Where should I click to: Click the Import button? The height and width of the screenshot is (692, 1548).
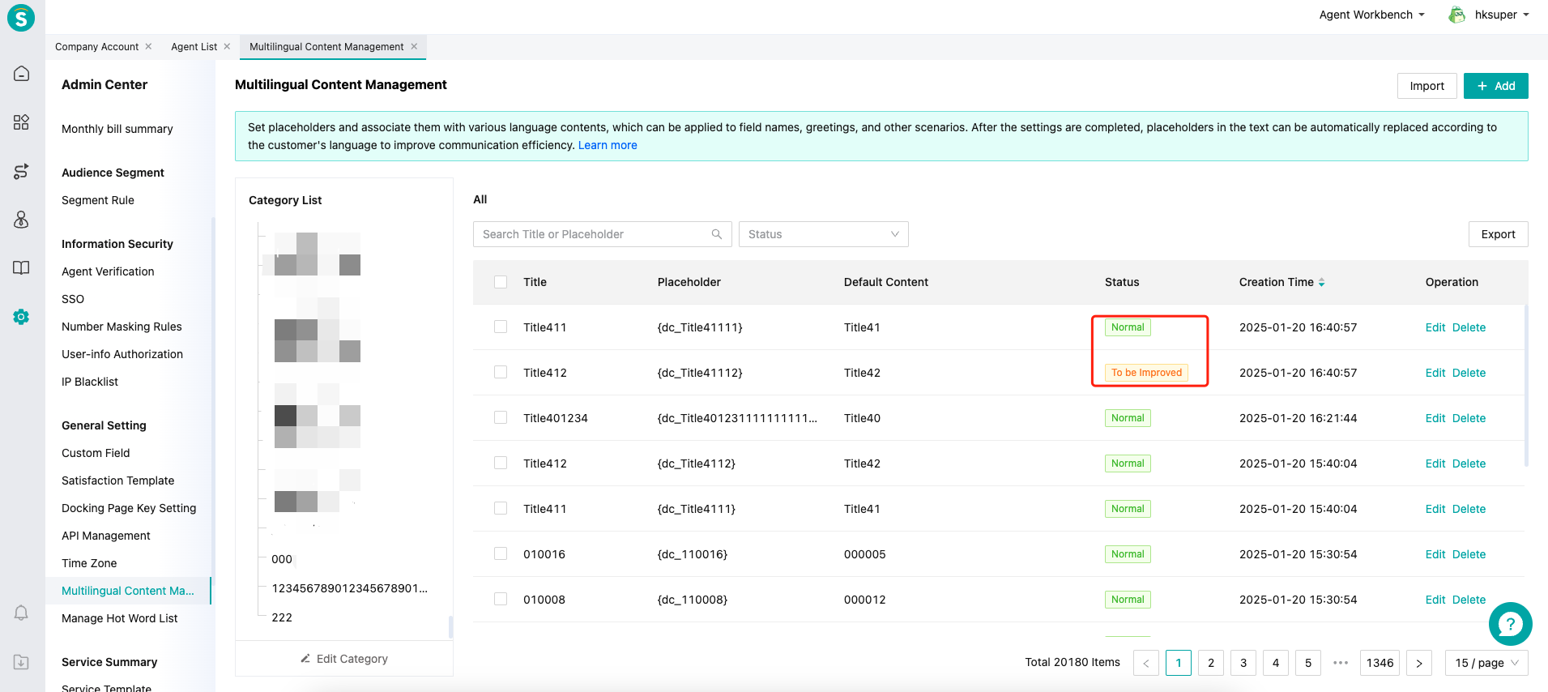point(1426,86)
